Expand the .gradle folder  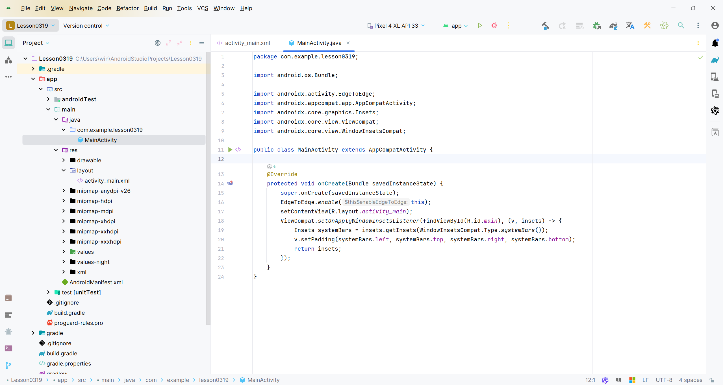click(x=33, y=69)
